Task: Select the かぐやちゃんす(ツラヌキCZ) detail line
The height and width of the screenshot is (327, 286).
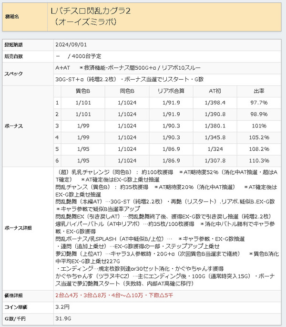Action: click(165, 280)
